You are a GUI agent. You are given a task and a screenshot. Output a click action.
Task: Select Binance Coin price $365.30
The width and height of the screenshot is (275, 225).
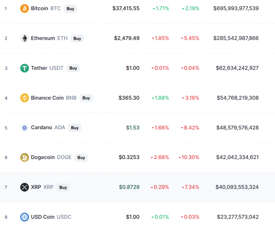pos(129,98)
